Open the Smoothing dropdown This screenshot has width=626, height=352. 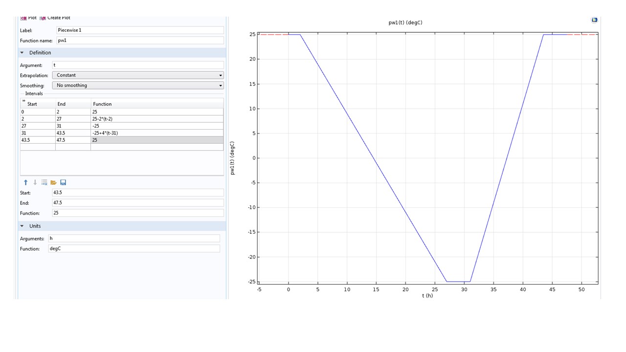[x=137, y=86]
